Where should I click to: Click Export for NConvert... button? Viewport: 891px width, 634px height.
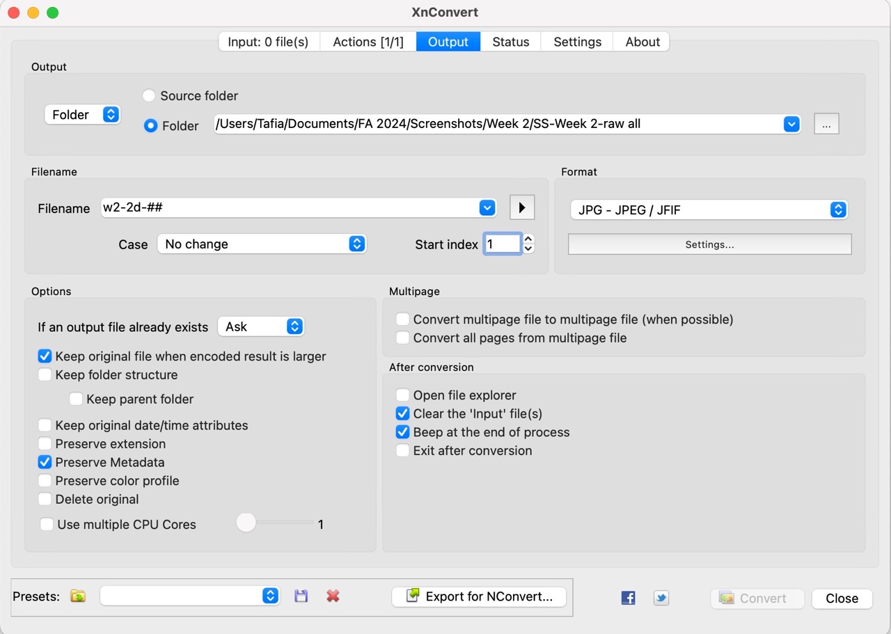[x=479, y=596]
